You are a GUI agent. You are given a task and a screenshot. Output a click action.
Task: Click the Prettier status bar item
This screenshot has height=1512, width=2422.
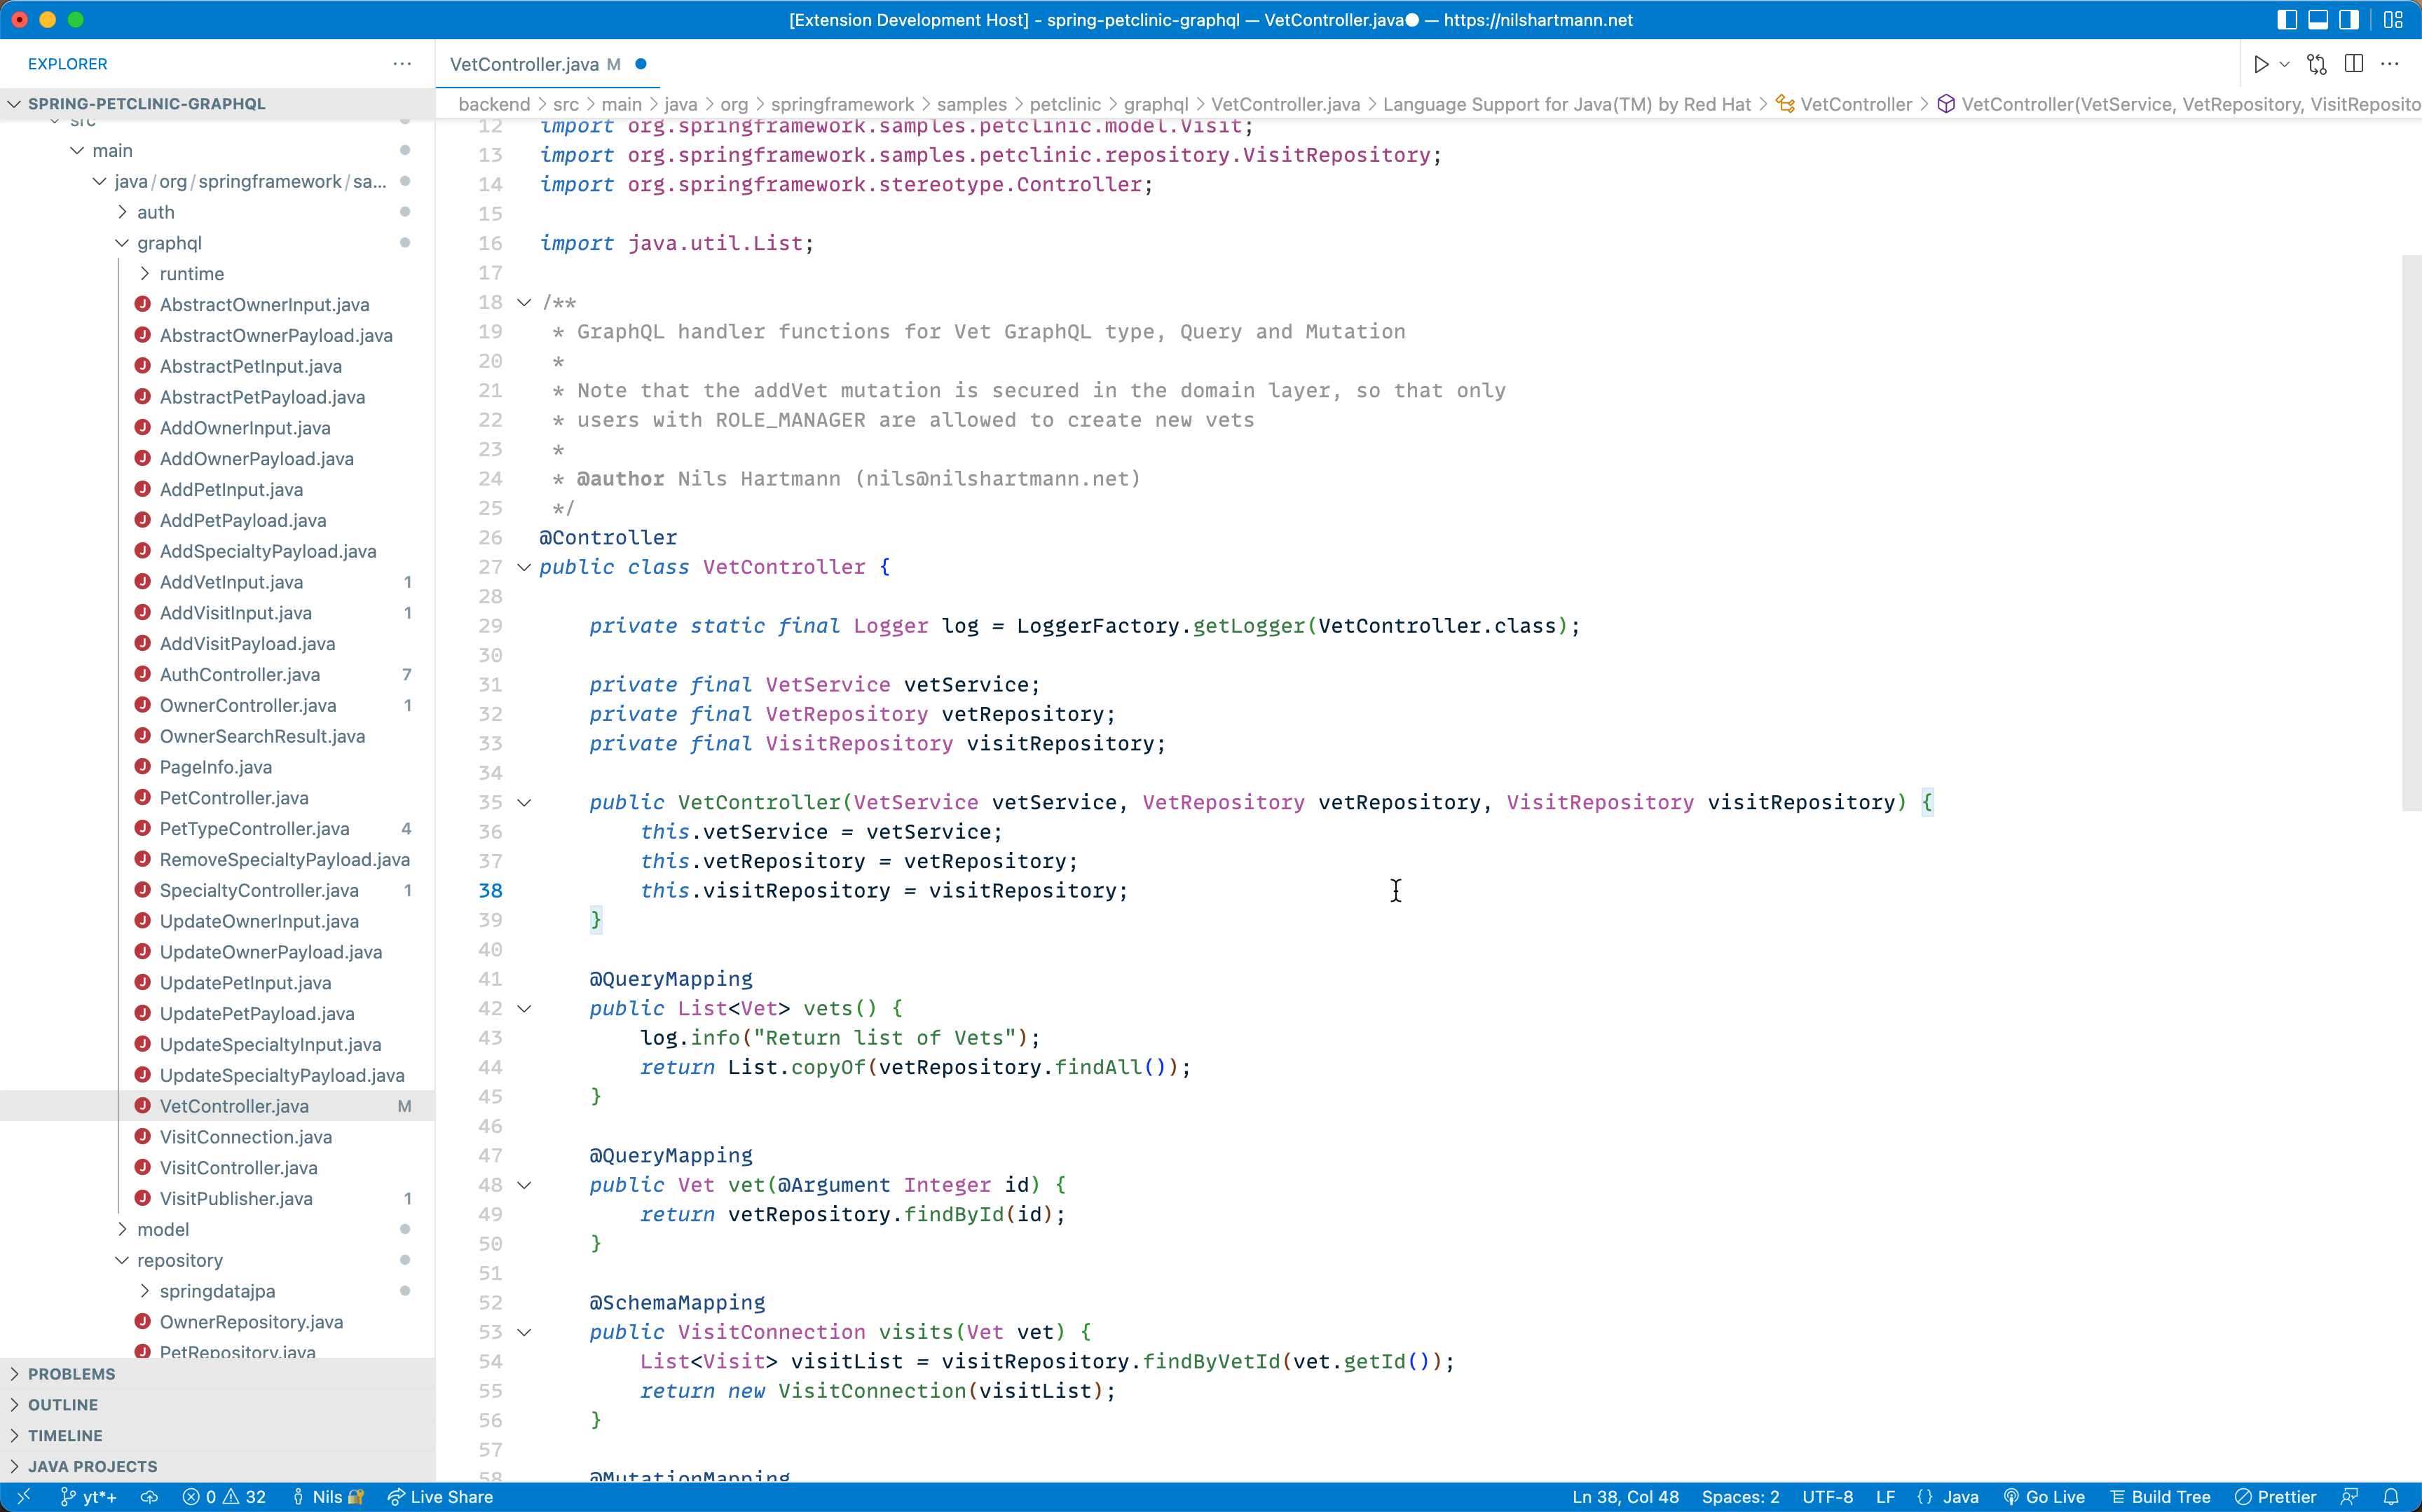(2276, 1497)
